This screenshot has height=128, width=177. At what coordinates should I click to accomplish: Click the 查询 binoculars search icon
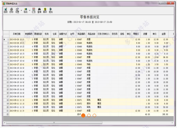click(x=39, y=10)
